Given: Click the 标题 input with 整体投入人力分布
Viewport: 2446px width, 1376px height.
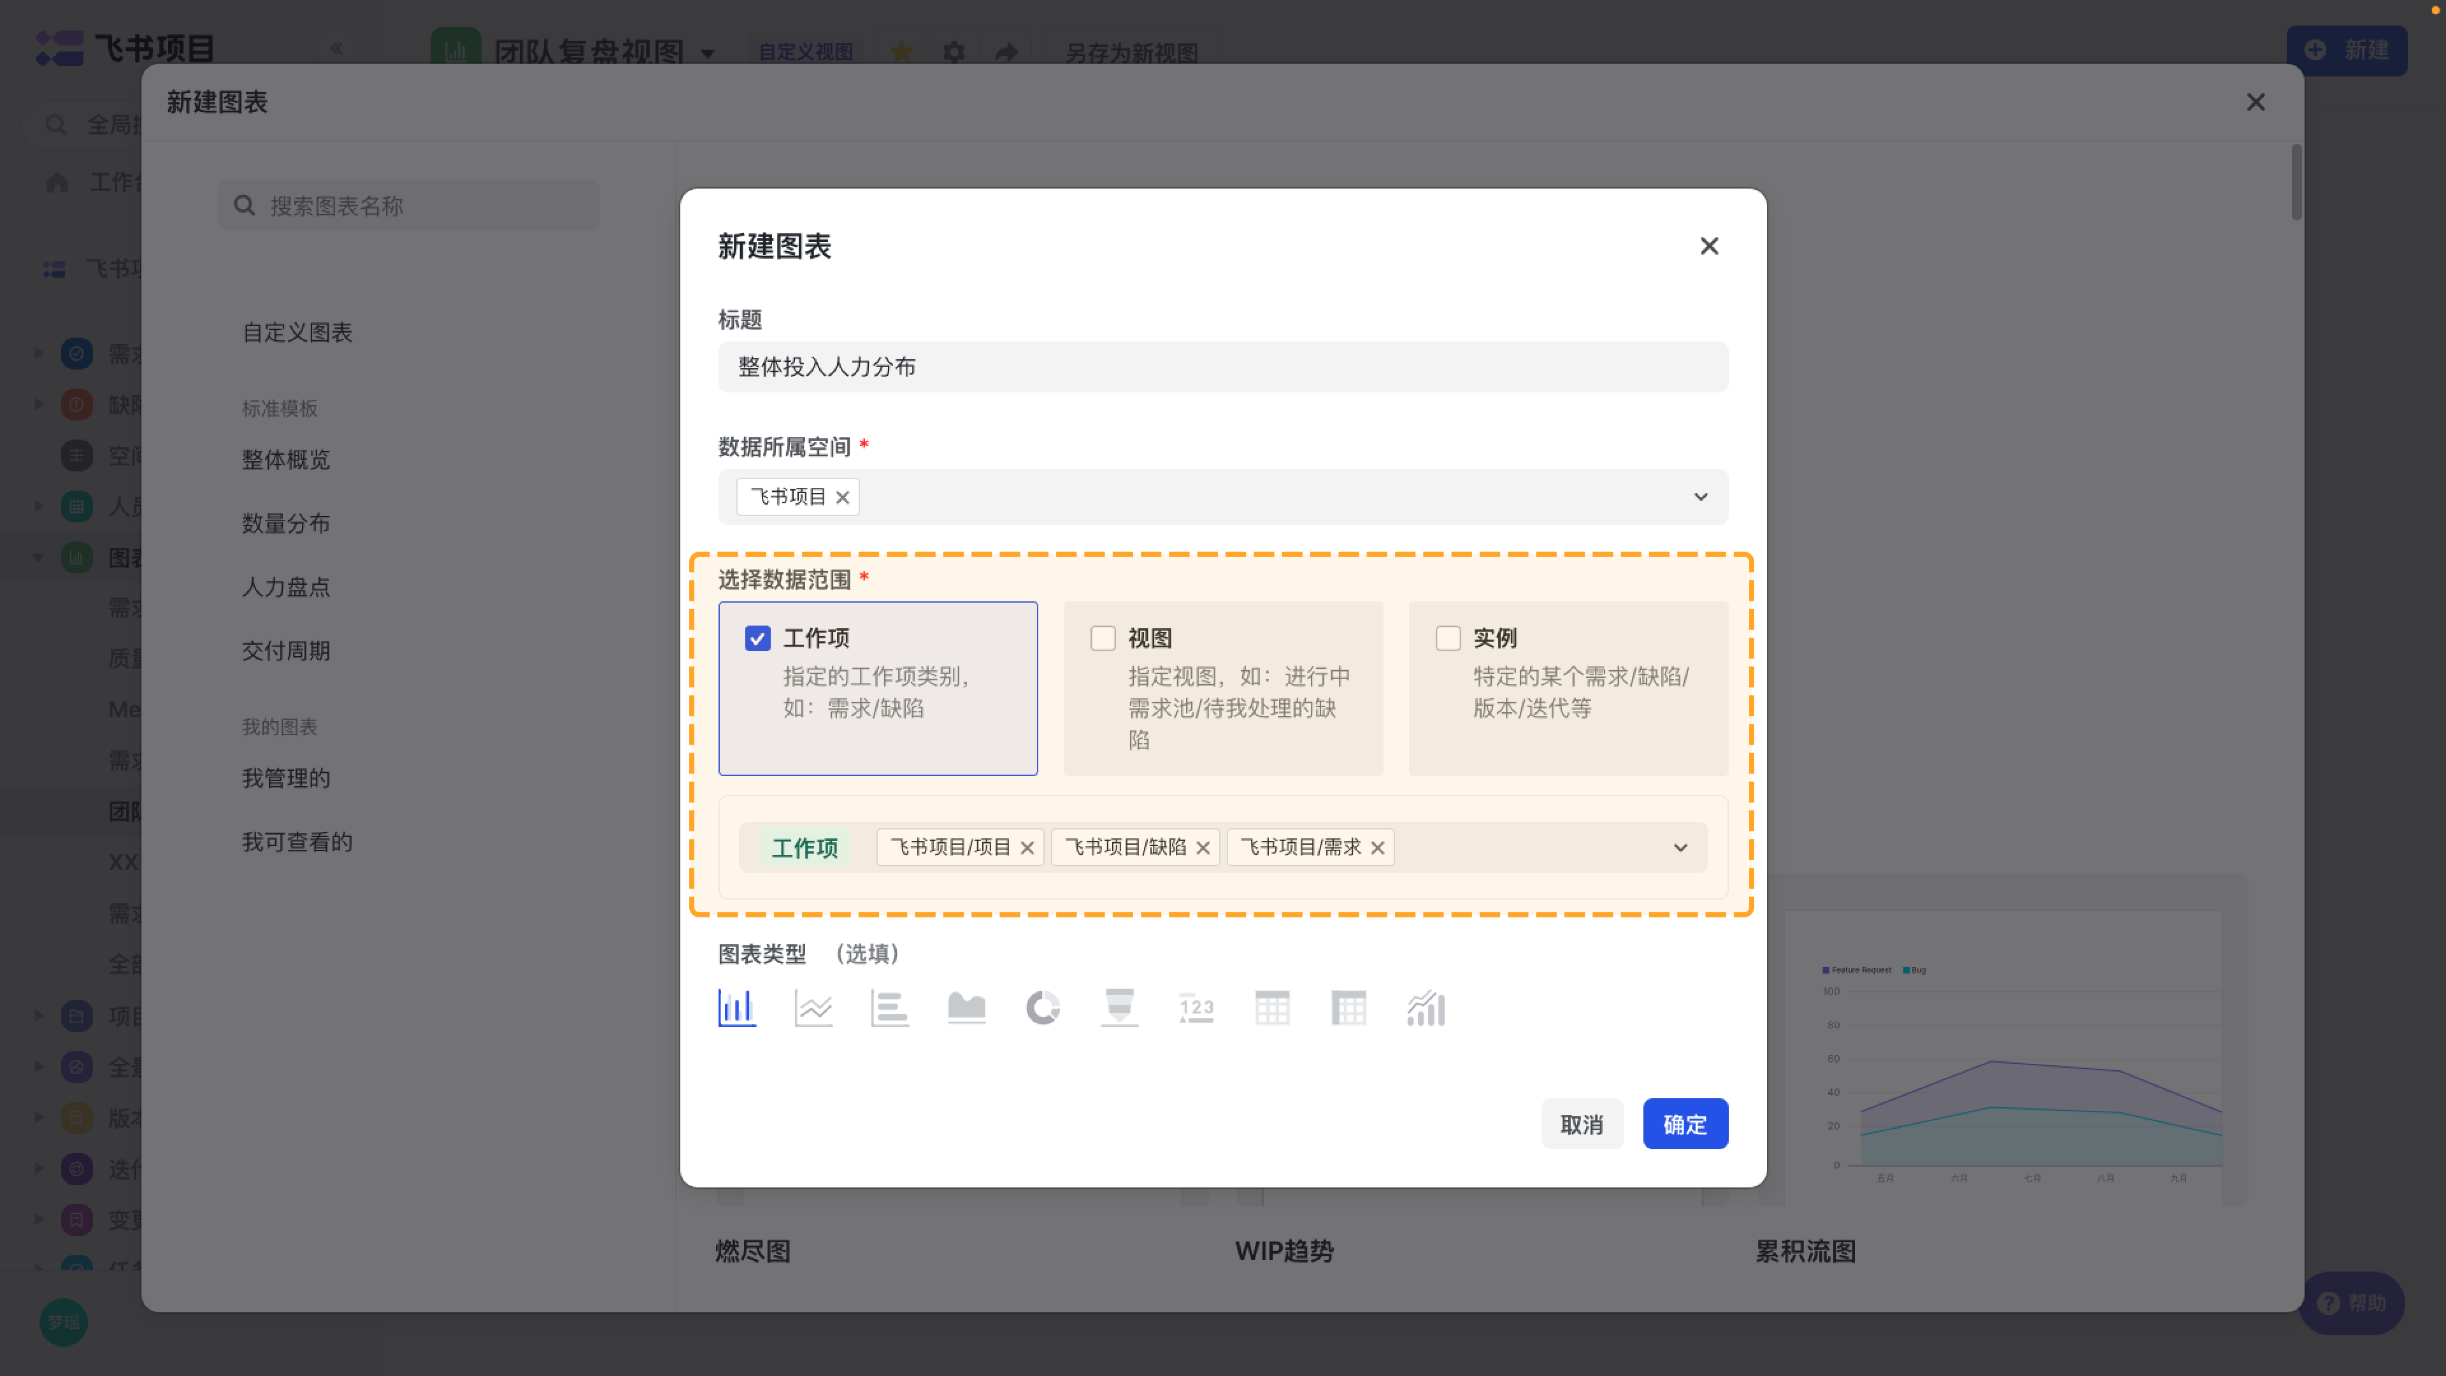Looking at the screenshot, I should point(1223,366).
